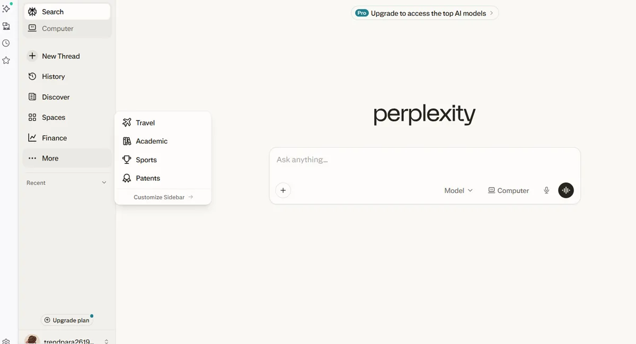Select the Travel search focus

[144, 122]
